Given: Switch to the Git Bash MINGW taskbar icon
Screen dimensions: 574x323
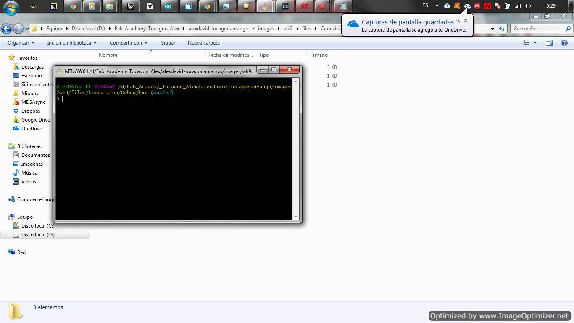Looking at the screenshot, I should click(265, 6).
